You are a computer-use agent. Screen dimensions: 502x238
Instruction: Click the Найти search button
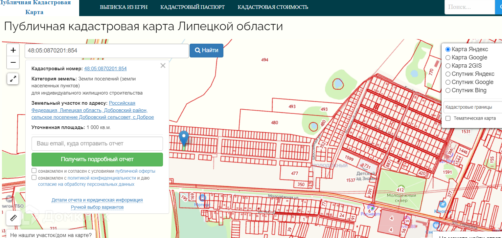click(206, 51)
